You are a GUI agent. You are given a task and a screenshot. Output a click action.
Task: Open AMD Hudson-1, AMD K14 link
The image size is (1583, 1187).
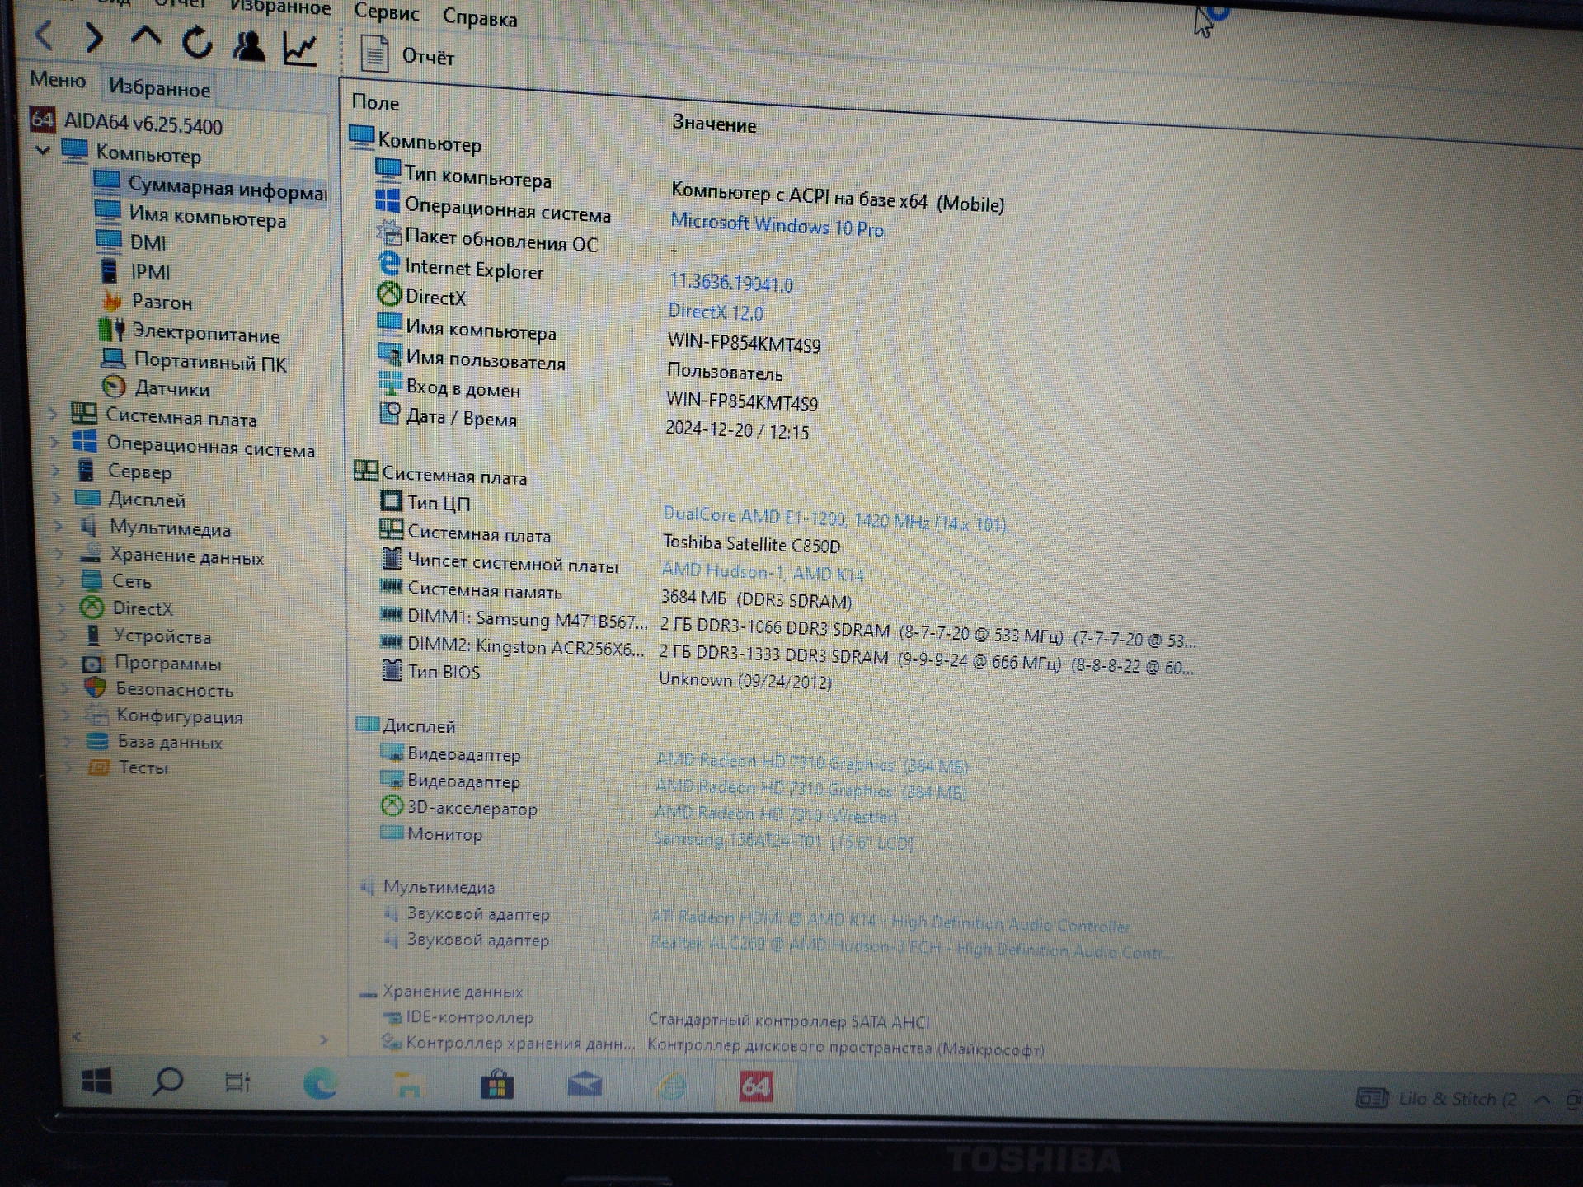763,571
